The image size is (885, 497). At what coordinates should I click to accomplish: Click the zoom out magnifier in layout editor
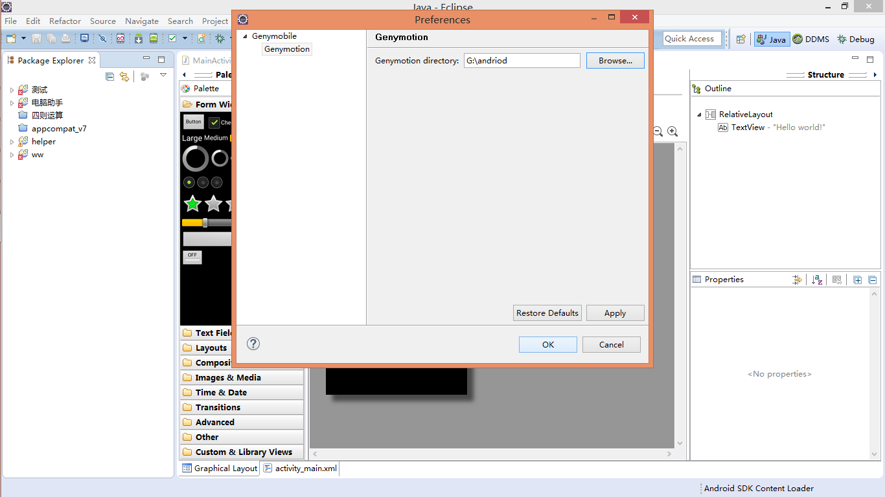click(658, 131)
